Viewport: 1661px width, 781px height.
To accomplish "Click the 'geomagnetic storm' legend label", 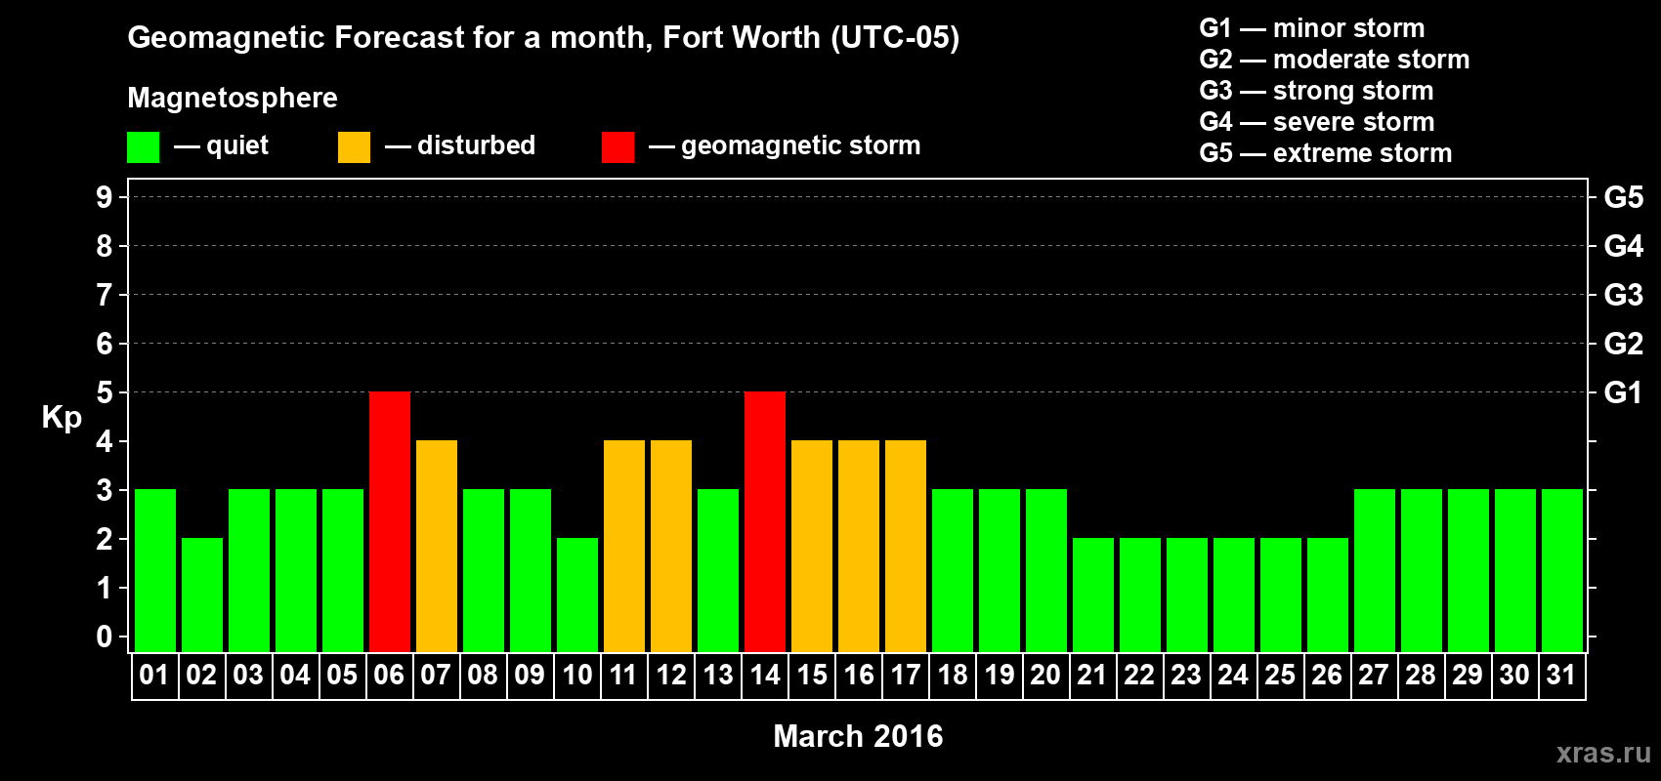I will click(x=800, y=145).
